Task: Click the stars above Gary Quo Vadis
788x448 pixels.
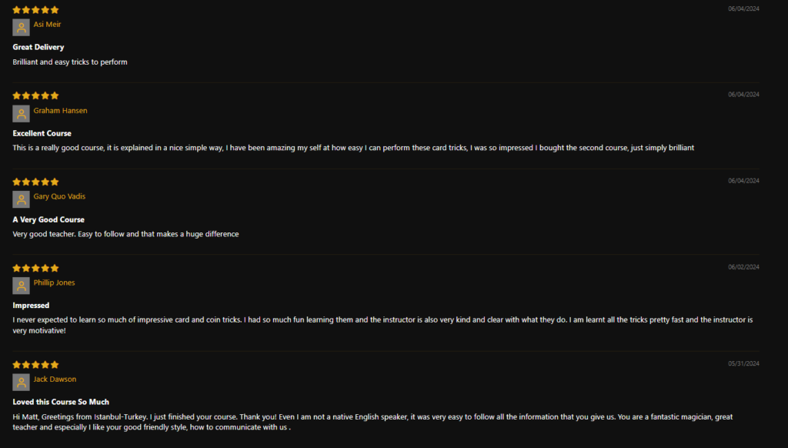Action: tap(35, 182)
